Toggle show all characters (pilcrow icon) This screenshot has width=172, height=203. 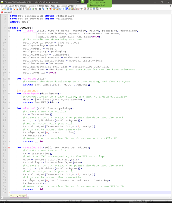point(63,9)
